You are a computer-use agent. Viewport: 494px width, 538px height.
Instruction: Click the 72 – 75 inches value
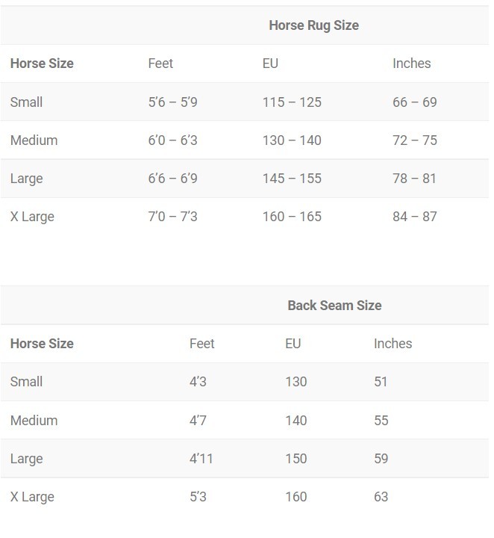(414, 140)
